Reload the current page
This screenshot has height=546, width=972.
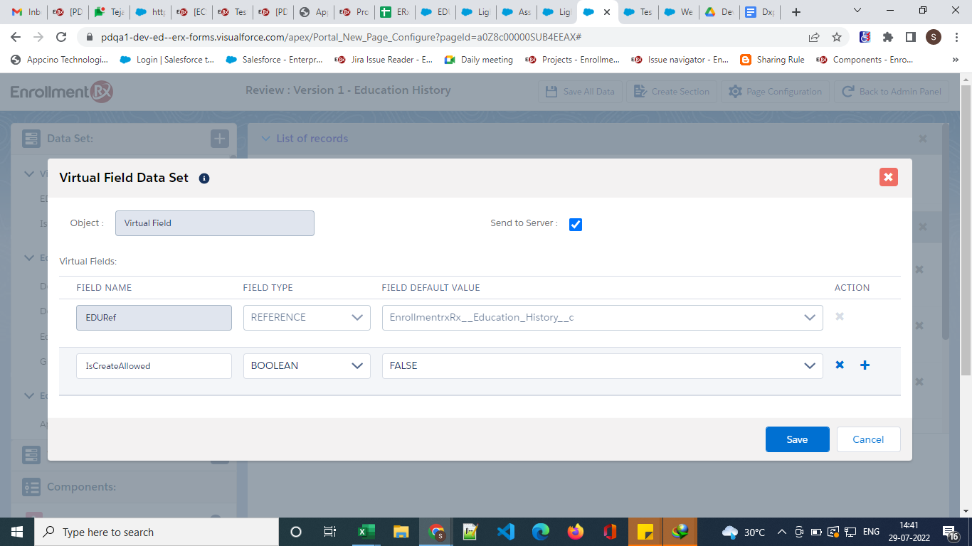coord(62,37)
